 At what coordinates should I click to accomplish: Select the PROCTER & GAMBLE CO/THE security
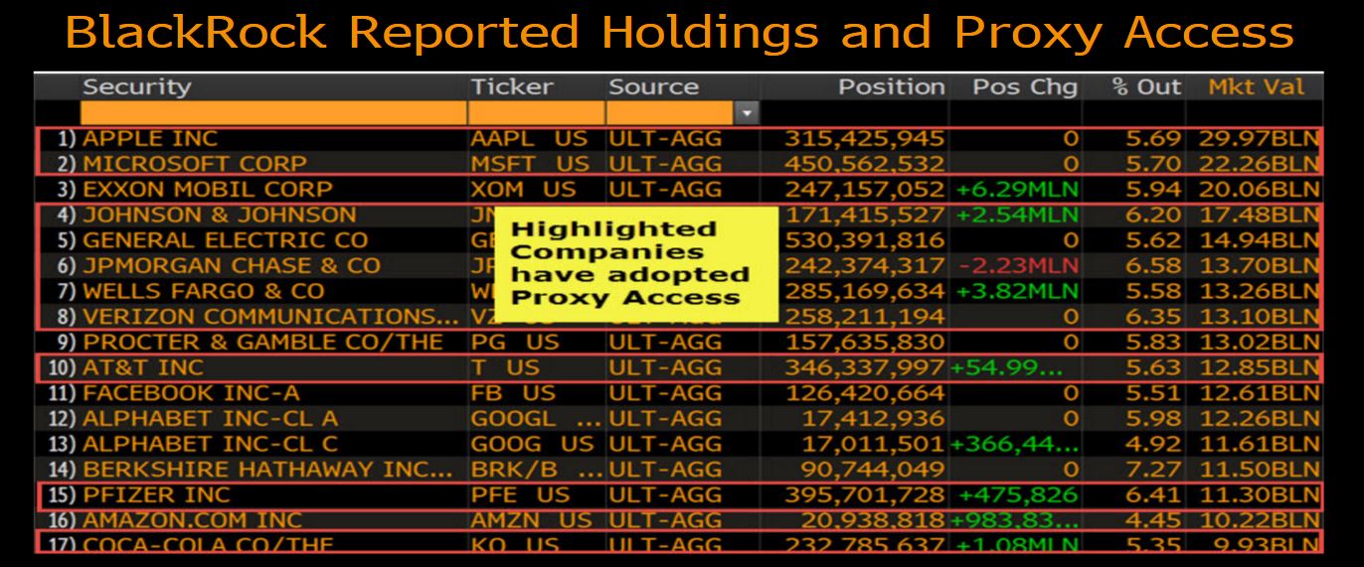(262, 343)
